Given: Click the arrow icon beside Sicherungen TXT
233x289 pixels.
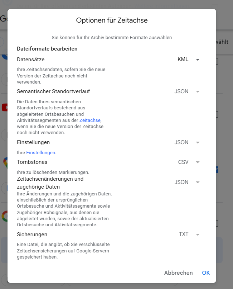Looking at the screenshot, I should [198, 234].
